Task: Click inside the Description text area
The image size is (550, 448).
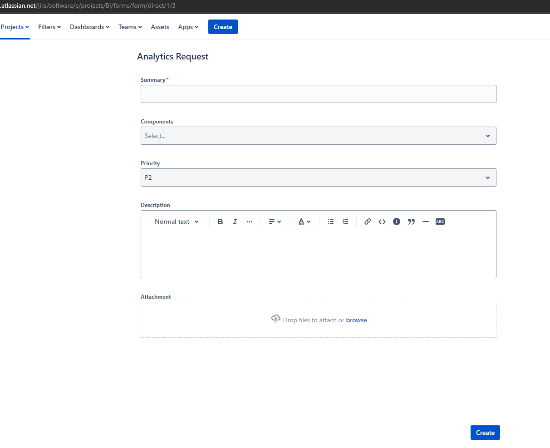Action: (319, 254)
